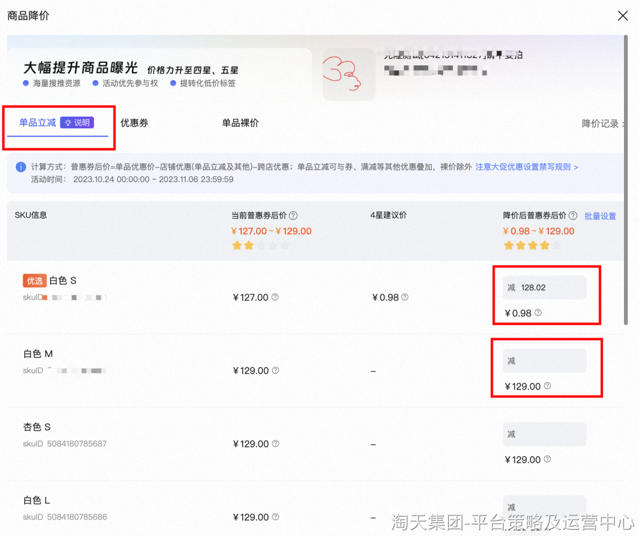Click the product thumbnail image in banner
The width and height of the screenshot is (640, 536).
tap(349, 74)
